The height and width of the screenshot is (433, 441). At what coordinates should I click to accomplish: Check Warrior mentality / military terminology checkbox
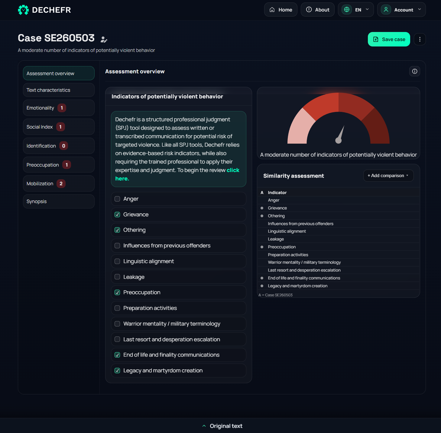point(117,324)
